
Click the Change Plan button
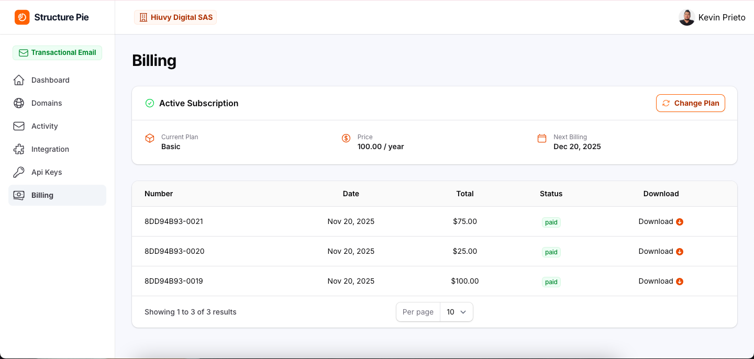[x=691, y=103]
